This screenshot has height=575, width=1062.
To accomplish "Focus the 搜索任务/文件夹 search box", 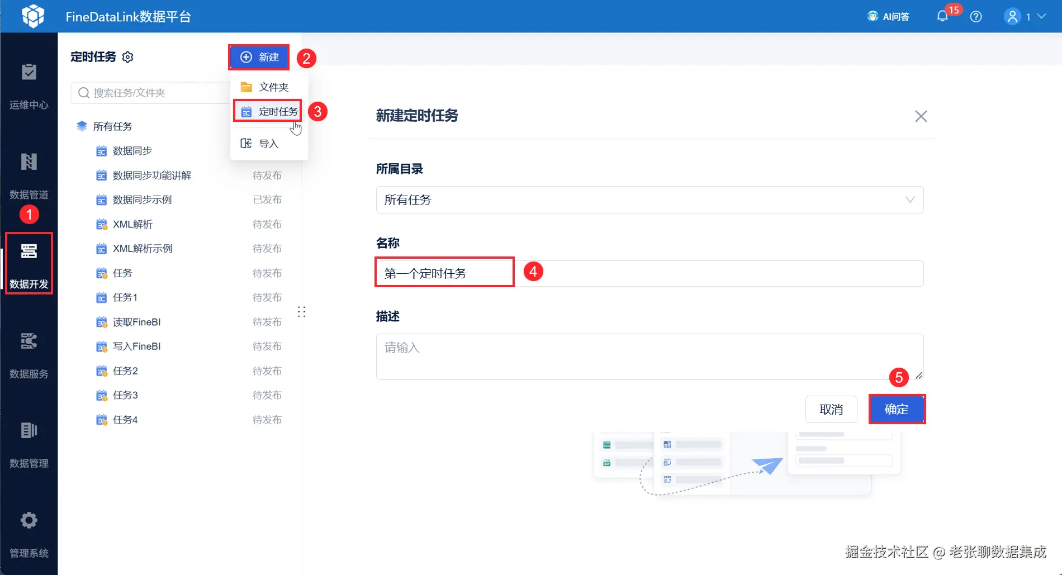I will pos(151,93).
